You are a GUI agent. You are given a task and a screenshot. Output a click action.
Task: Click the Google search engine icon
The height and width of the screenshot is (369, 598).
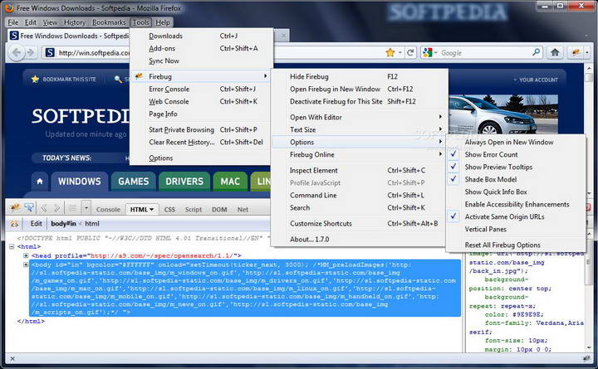click(x=428, y=52)
